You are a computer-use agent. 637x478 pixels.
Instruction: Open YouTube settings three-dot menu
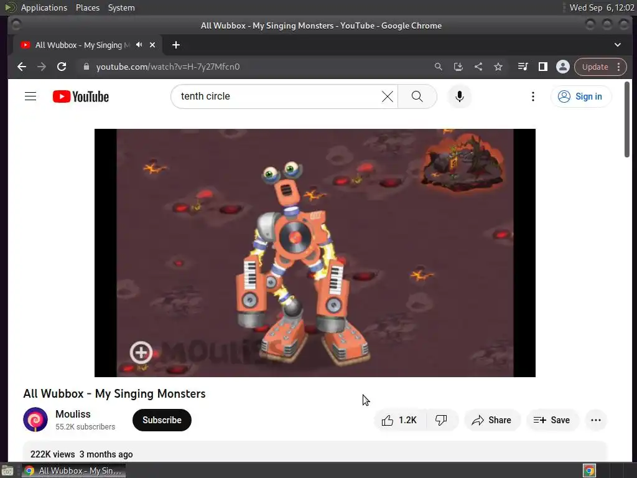[533, 96]
